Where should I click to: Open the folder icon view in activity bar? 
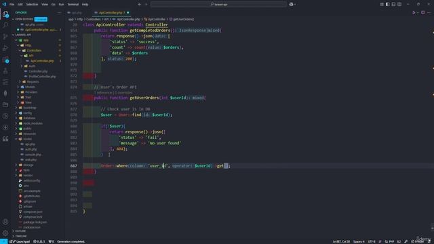5,105
